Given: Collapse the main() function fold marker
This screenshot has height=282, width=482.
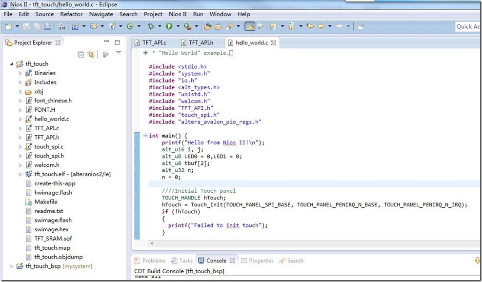Looking at the screenshot, I should tap(145, 135).
